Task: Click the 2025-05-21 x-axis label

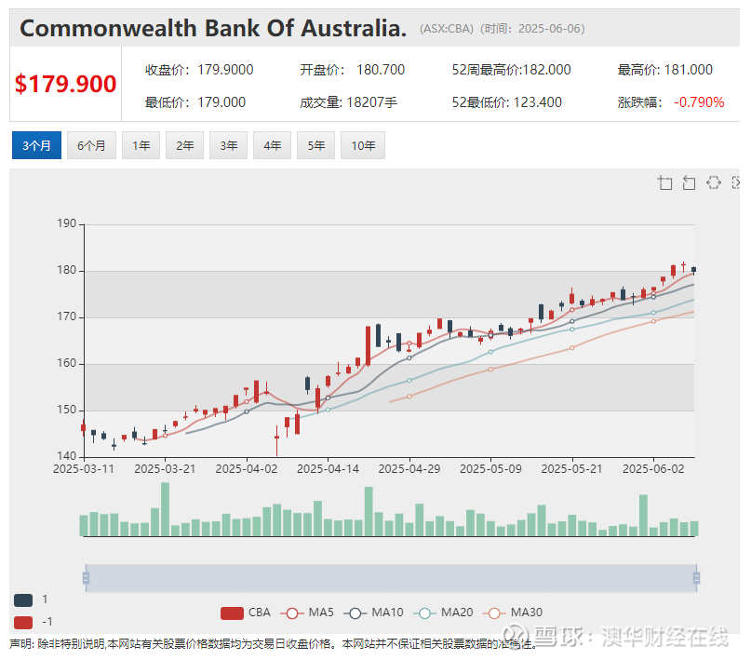Action: tap(572, 469)
